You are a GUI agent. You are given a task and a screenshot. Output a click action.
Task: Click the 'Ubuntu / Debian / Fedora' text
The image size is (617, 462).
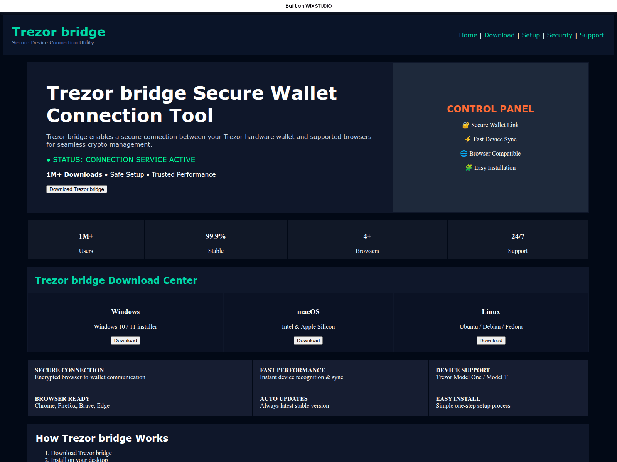coord(491,327)
